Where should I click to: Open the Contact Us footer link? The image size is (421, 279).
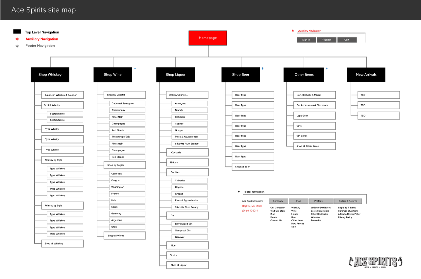276,221
